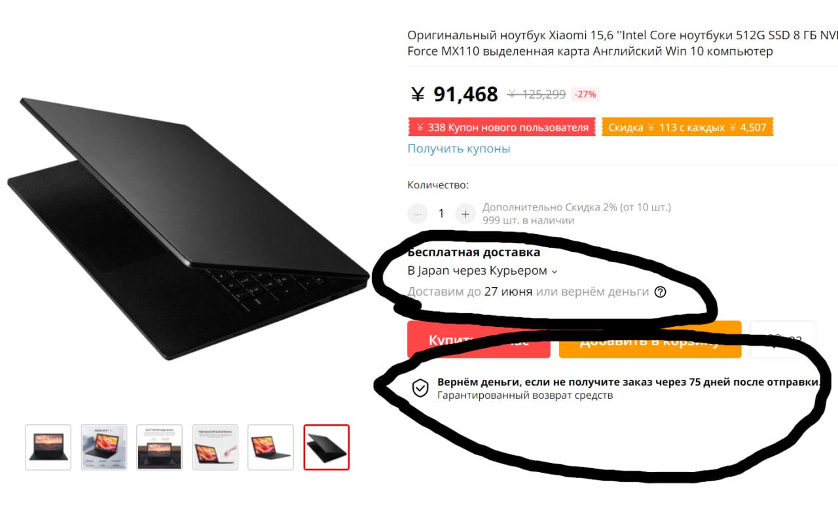Click the delivery guarantee question mark icon
The image size is (838, 512).
point(660,292)
